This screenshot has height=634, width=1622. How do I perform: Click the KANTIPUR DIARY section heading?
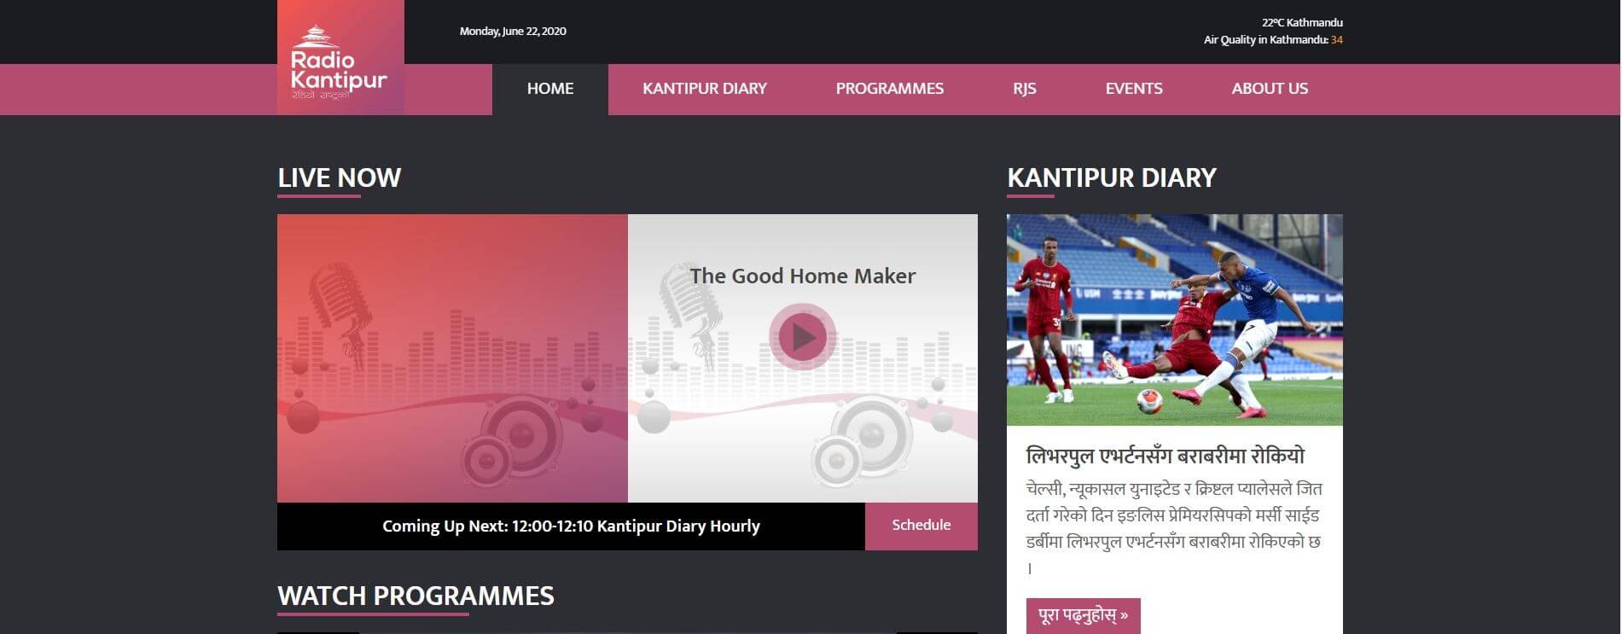pos(1112,177)
